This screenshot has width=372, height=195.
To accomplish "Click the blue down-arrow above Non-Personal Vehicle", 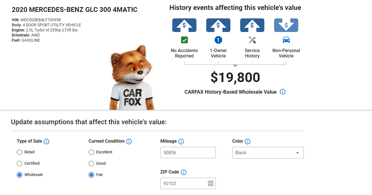I will (x=286, y=25).
